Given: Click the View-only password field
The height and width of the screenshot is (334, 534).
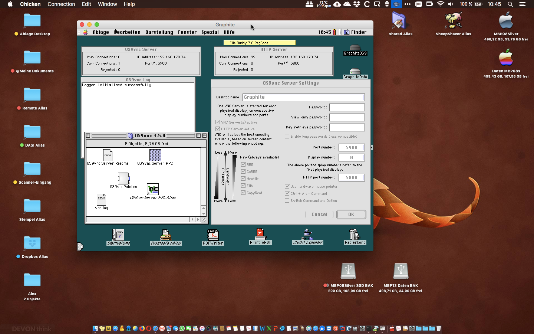Looking at the screenshot, I should [x=347, y=117].
